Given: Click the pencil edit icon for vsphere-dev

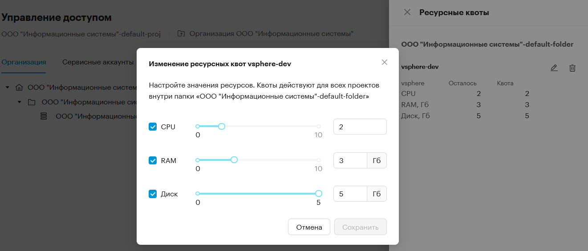Looking at the screenshot, I should 554,68.
